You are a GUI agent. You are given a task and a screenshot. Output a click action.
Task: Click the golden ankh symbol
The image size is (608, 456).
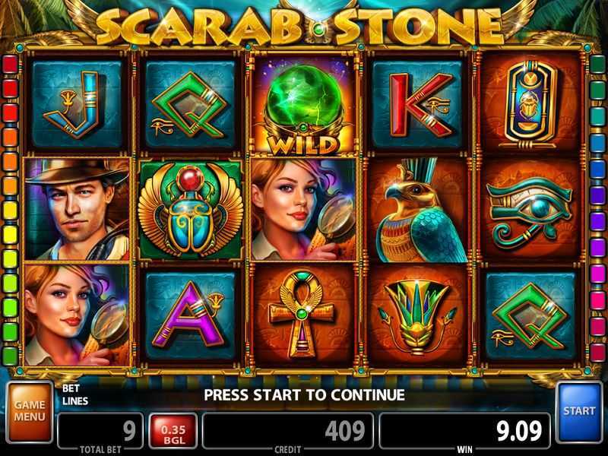[302, 315]
